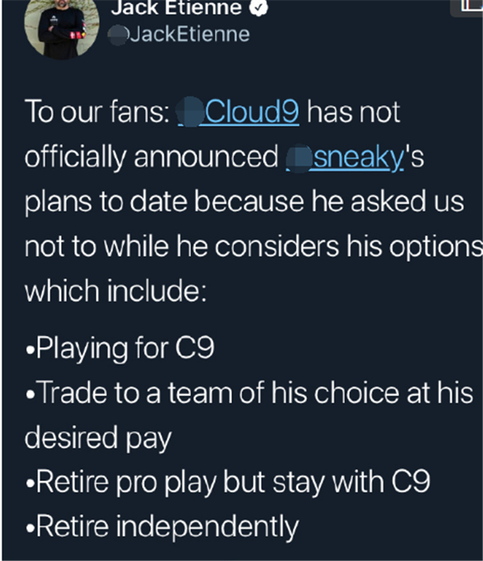Click the blurred icon before Cloud9
The image size is (483, 561).
click(191, 112)
